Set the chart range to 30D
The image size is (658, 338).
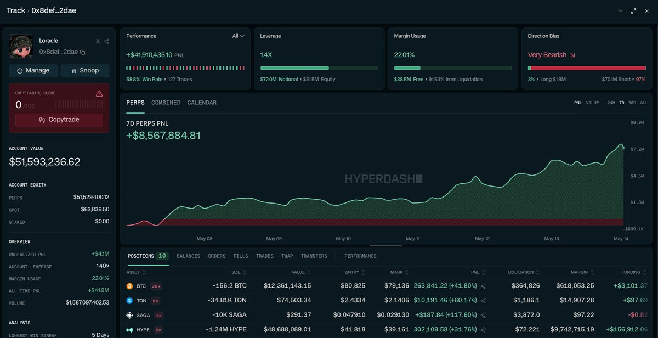[x=632, y=103]
